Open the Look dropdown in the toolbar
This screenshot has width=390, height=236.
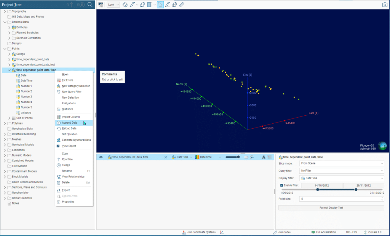point(113,5)
